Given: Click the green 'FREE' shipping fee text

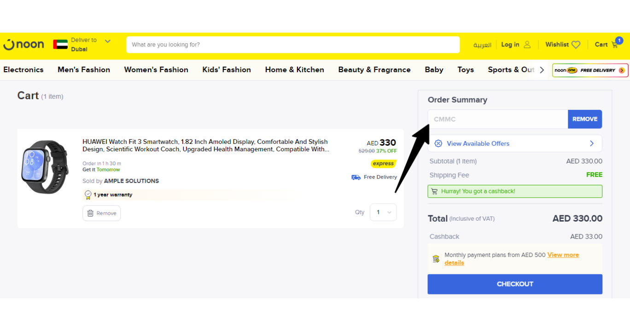Looking at the screenshot, I should pos(594,175).
